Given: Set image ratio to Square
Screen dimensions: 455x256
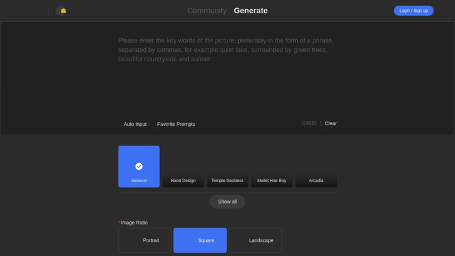Looking at the screenshot, I should point(200,240).
